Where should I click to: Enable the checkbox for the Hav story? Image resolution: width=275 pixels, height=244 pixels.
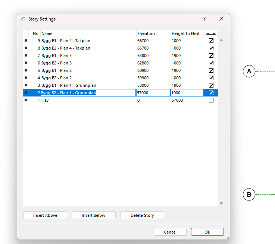211,100
